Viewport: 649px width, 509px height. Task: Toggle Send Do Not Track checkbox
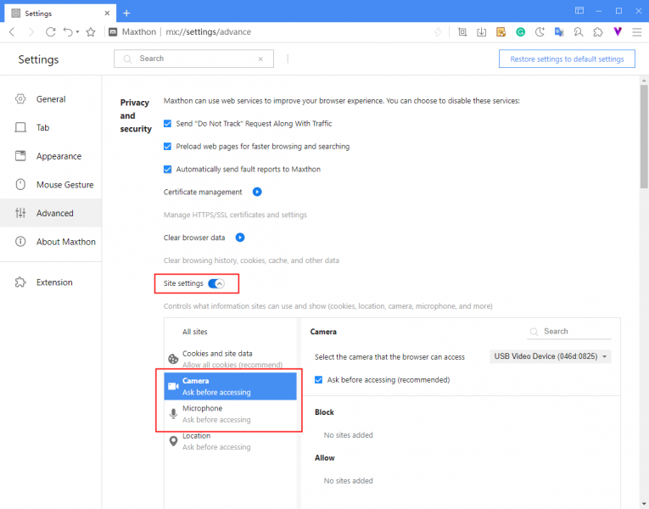(x=167, y=124)
